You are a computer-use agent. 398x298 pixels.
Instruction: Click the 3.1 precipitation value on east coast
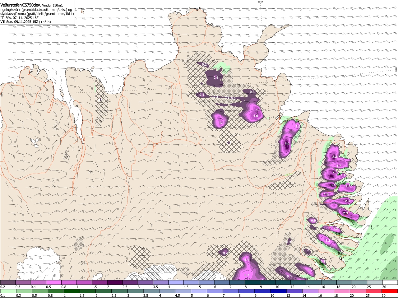(332, 185)
